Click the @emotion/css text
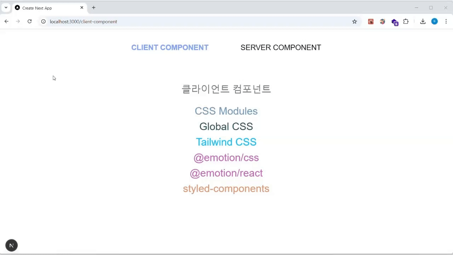This screenshot has height=255, width=453. (226, 158)
